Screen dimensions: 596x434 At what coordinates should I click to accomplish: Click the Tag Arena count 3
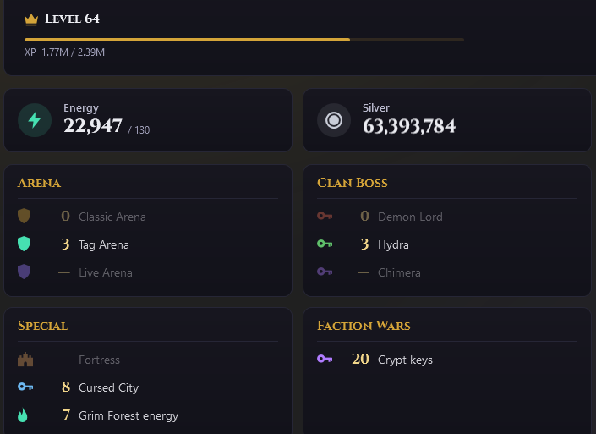tap(65, 244)
